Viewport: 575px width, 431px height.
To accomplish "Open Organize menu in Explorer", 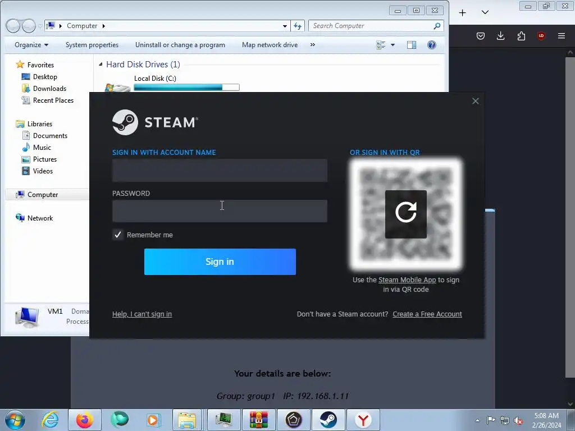I will tap(31, 45).
